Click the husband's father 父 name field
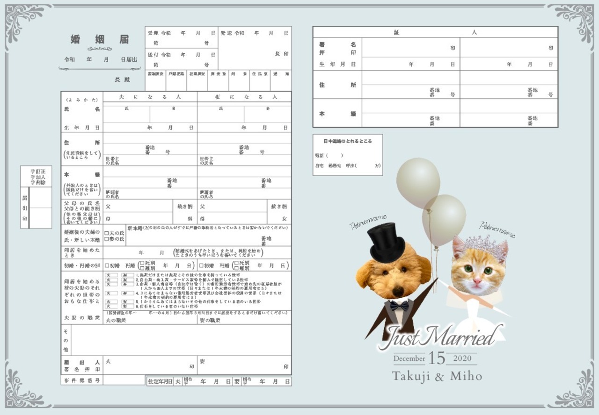Screen dimensions: 599x415 (138, 206)
